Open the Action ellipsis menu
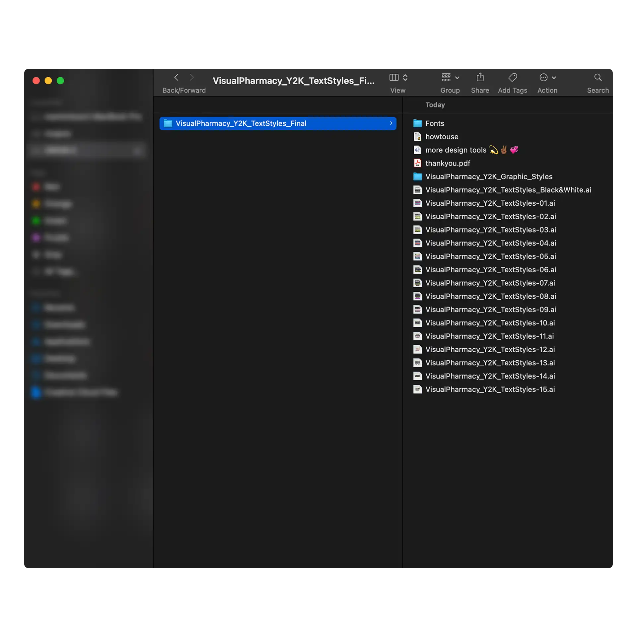 (543, 78)
